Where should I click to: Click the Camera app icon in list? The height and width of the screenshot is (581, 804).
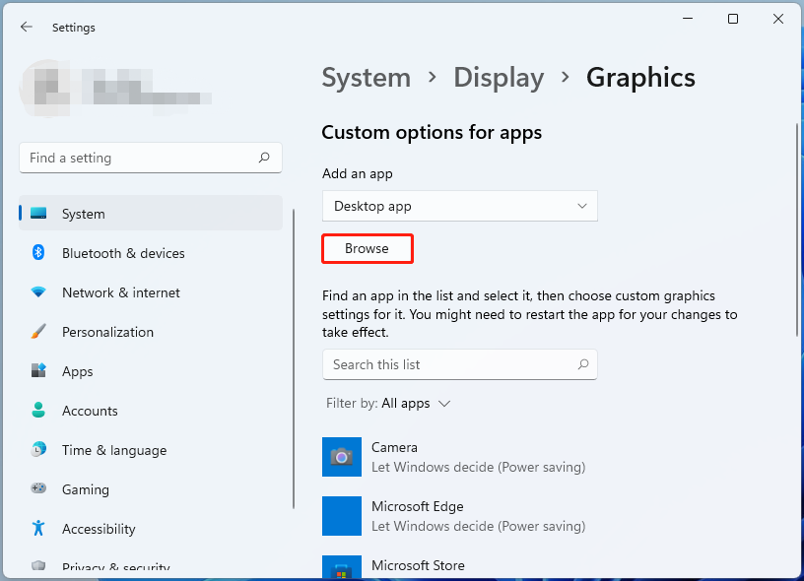coord(342,457)
